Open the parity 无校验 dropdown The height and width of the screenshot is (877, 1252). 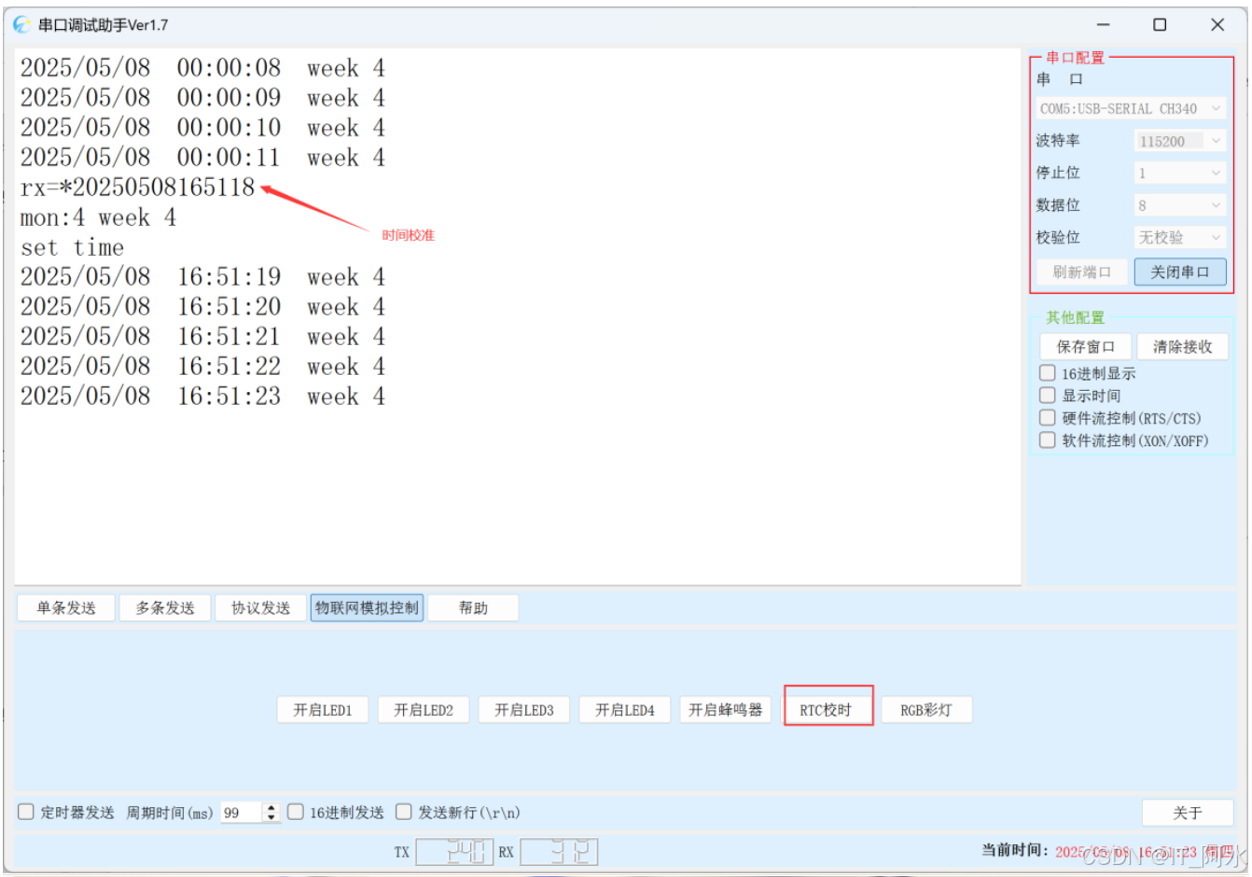pyautogui.click(x=1180, y=238)
